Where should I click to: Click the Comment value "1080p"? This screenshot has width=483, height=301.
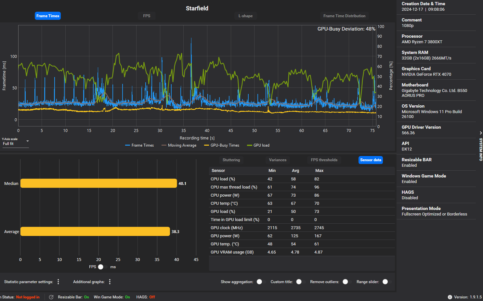tap(408, 26)
